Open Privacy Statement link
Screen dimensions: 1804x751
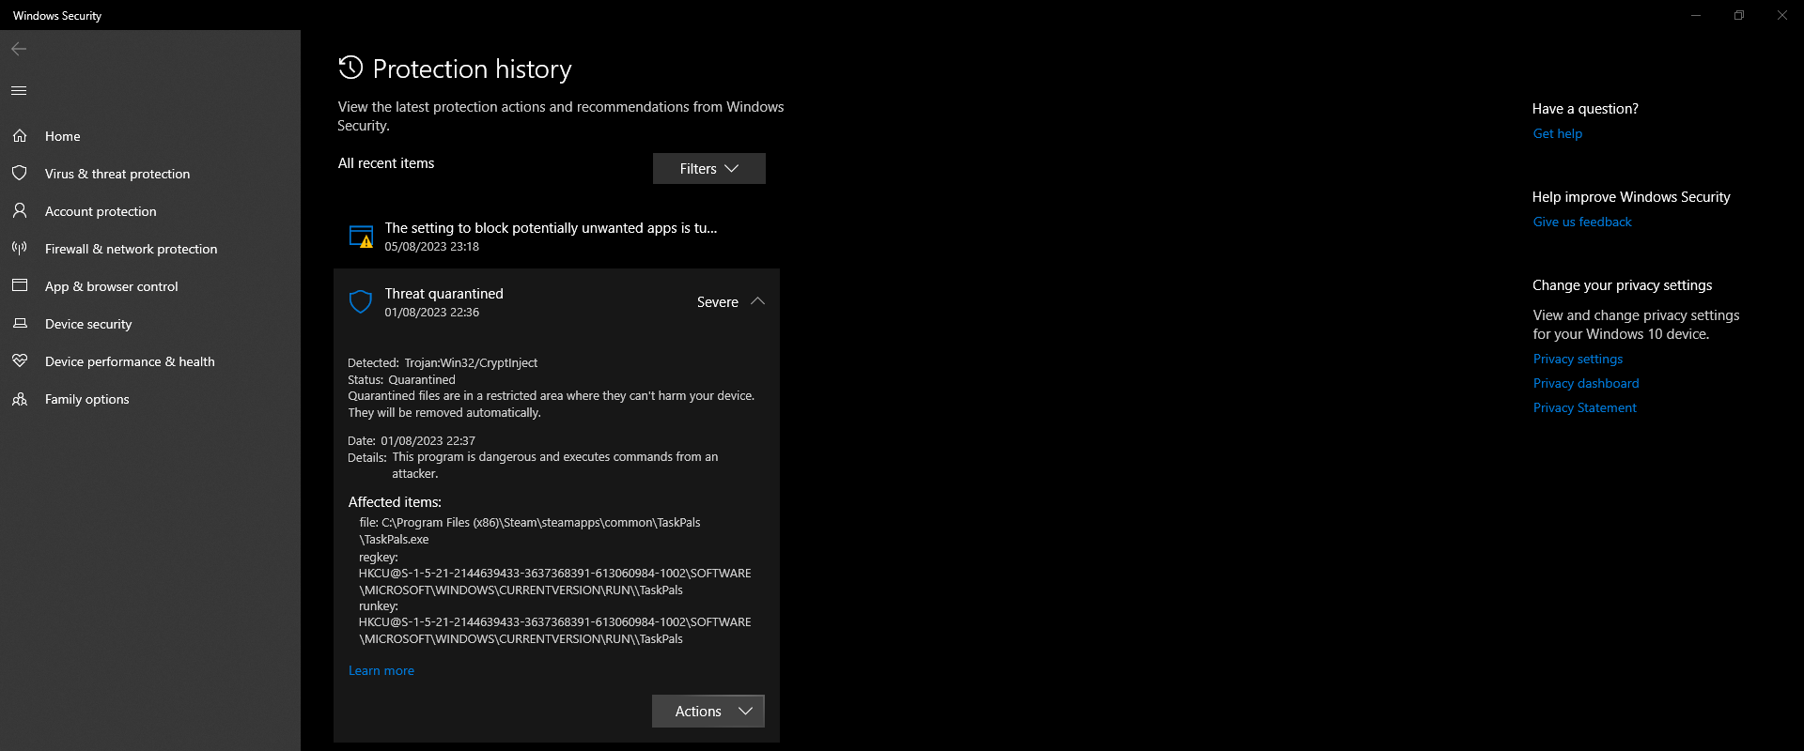coord(1585,407)
